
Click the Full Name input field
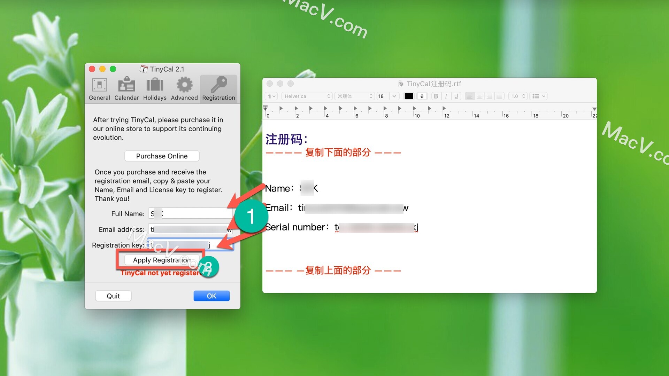[190, 213]
